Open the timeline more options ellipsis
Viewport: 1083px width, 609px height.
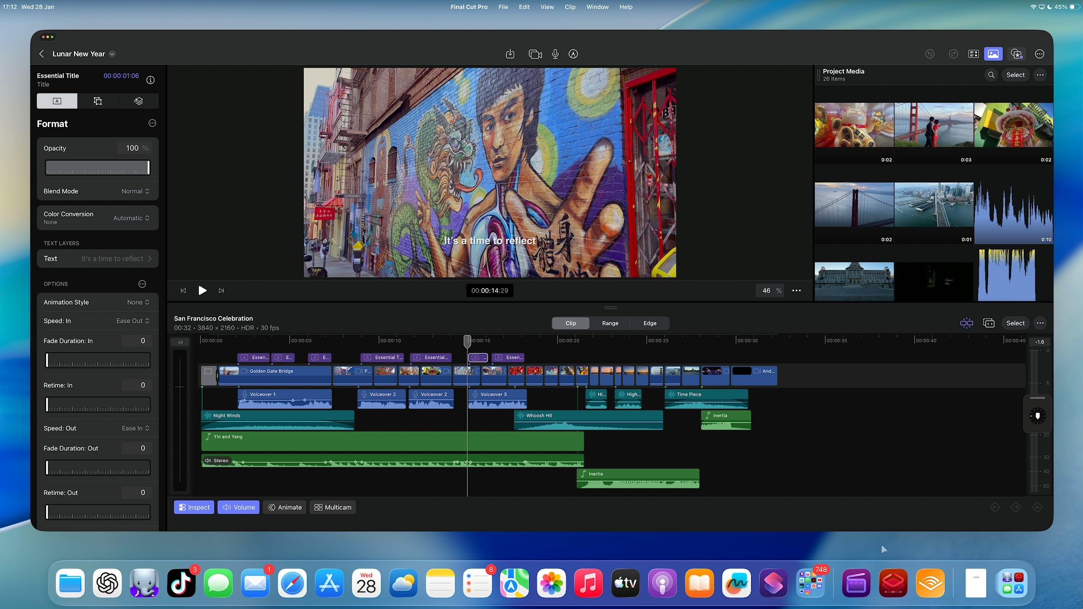(x=1040, y=323)
